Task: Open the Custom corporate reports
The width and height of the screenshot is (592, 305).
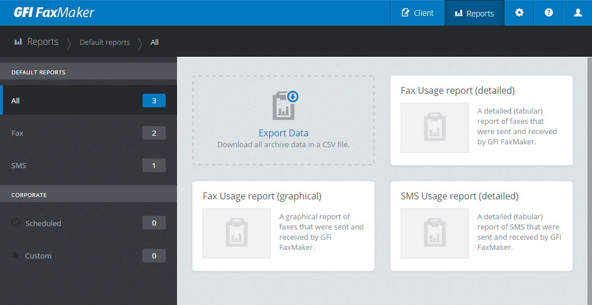Action: pyautogui.click(x=89, y=256)
